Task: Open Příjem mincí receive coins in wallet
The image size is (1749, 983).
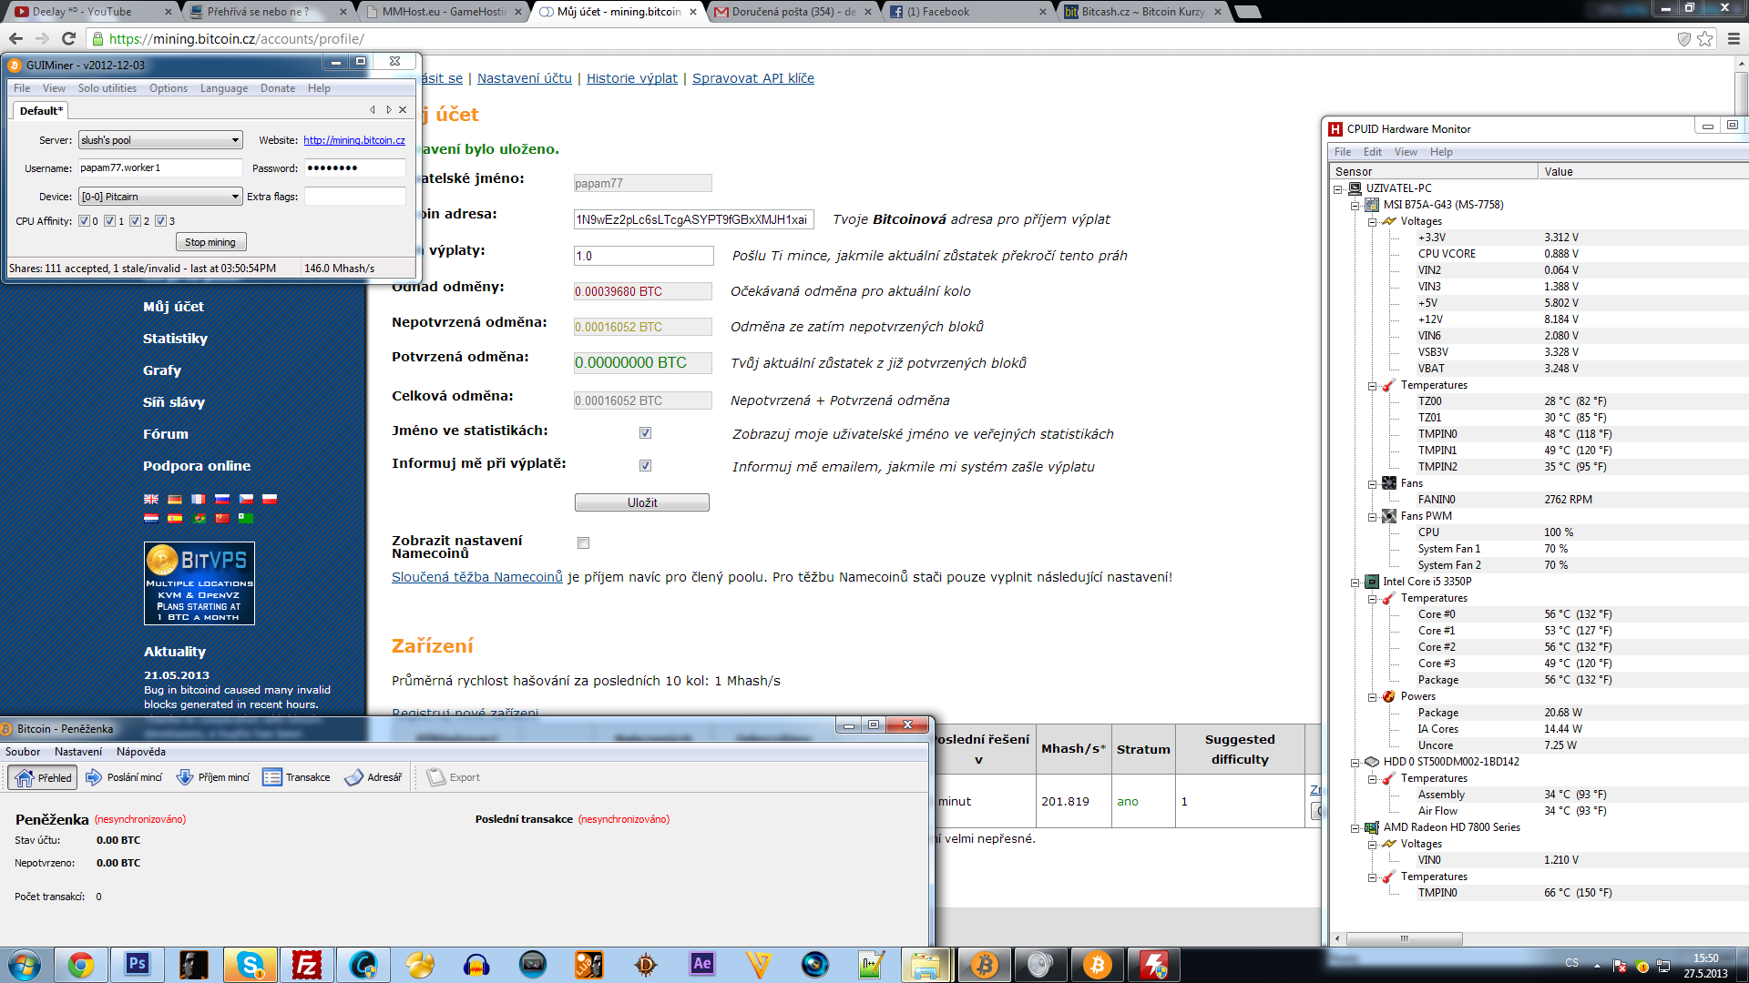Action: (213, 777)
